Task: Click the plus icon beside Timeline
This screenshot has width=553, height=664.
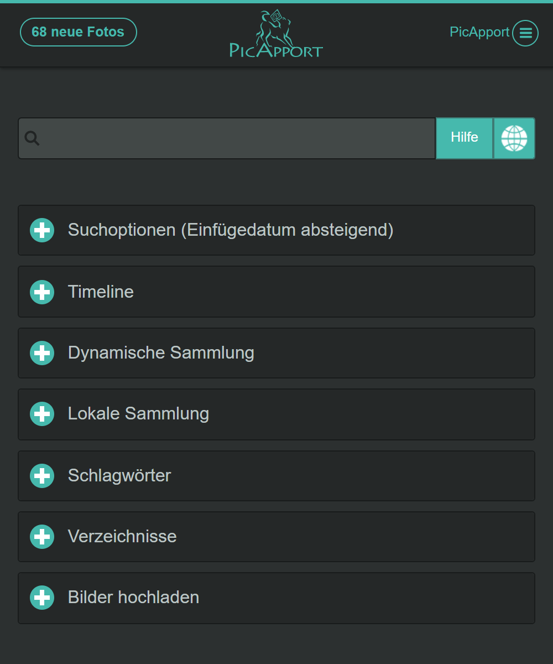Action: pos(42,292)
